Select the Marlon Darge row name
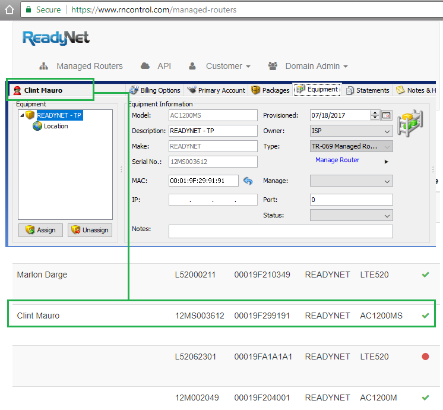This screenshot has height=410, width=443. coord(42,275)
